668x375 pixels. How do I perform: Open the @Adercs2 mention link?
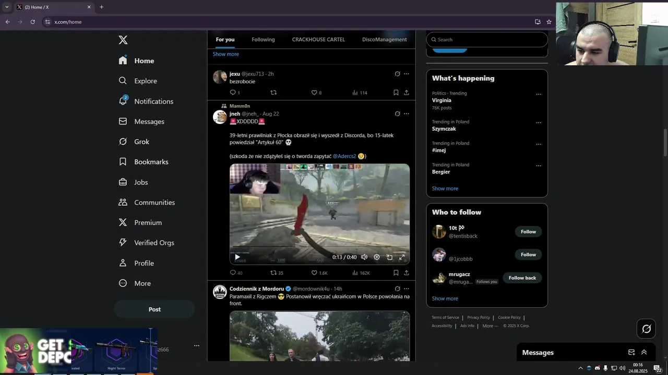point(344,156)
